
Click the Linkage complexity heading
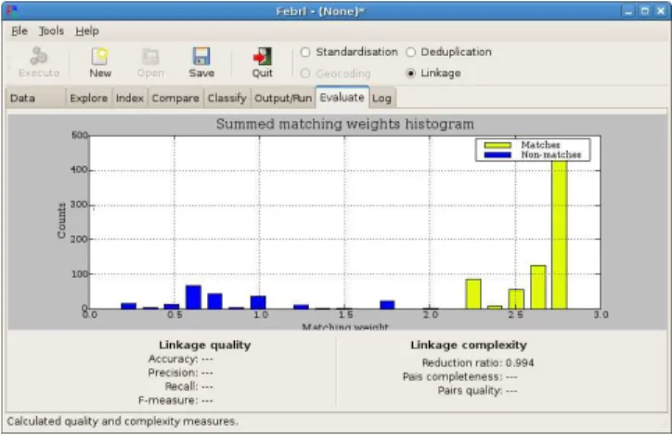click(469, 345)
